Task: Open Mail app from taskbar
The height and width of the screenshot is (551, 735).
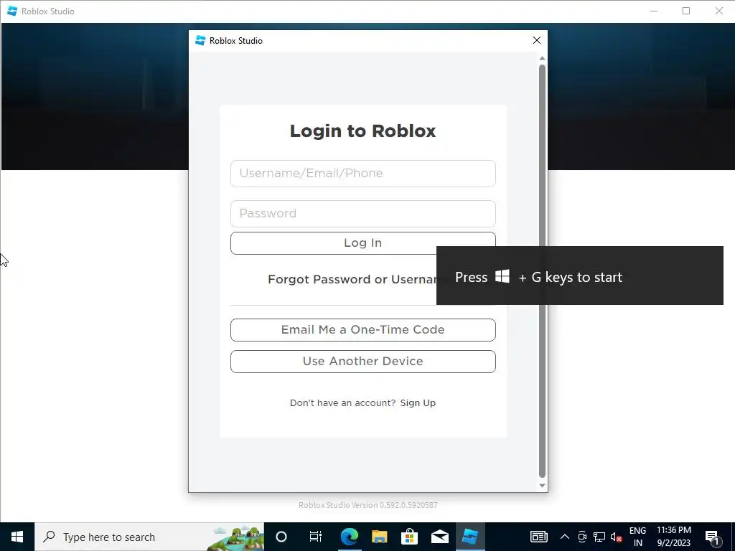Action: click(440, 537)
